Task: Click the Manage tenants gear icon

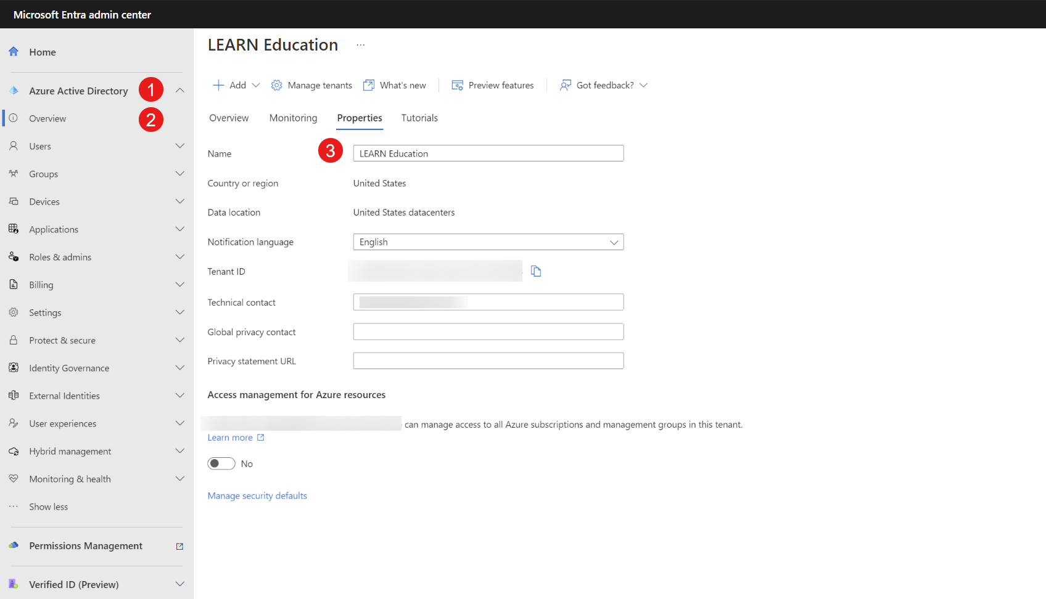Action: coord(277,85)
